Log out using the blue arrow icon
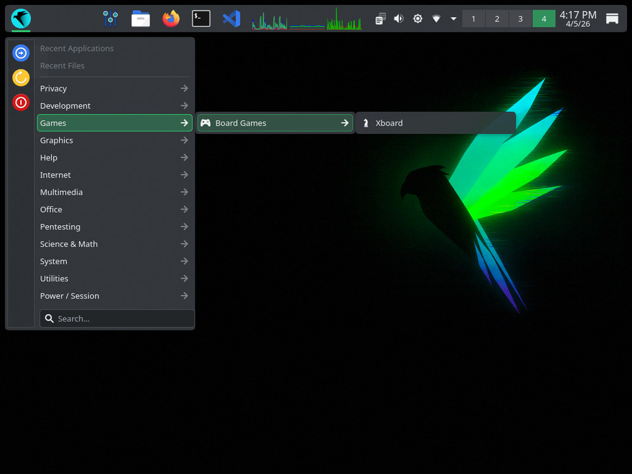The image size is (632, 474). tap(20, 52)
